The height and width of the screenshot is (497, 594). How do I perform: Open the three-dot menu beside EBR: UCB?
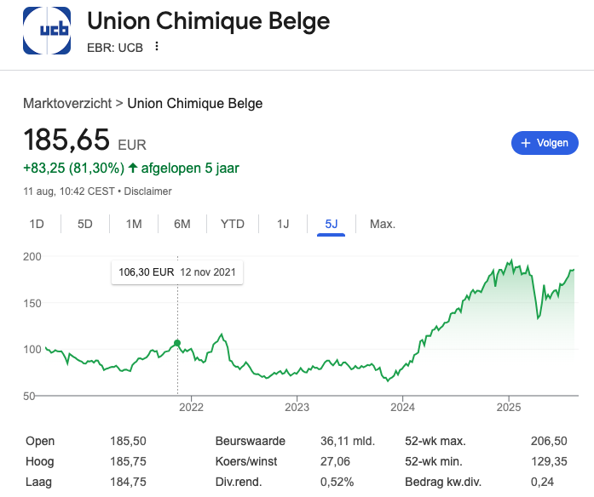click(157, 46)
